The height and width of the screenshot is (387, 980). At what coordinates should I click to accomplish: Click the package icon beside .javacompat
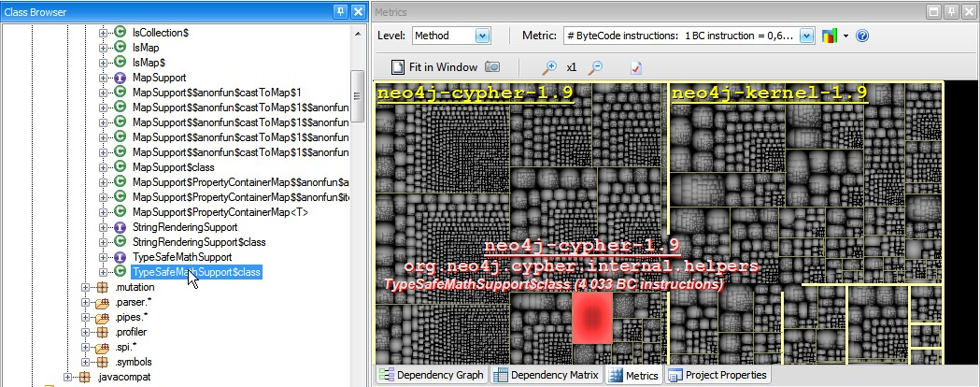pyautogui.click(x=86, y=377)
